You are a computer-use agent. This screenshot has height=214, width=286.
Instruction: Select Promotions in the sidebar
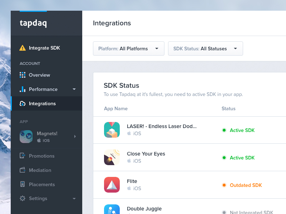coord(41,156)
